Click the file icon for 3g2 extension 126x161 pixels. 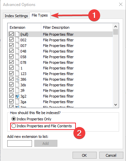[17, 96]
